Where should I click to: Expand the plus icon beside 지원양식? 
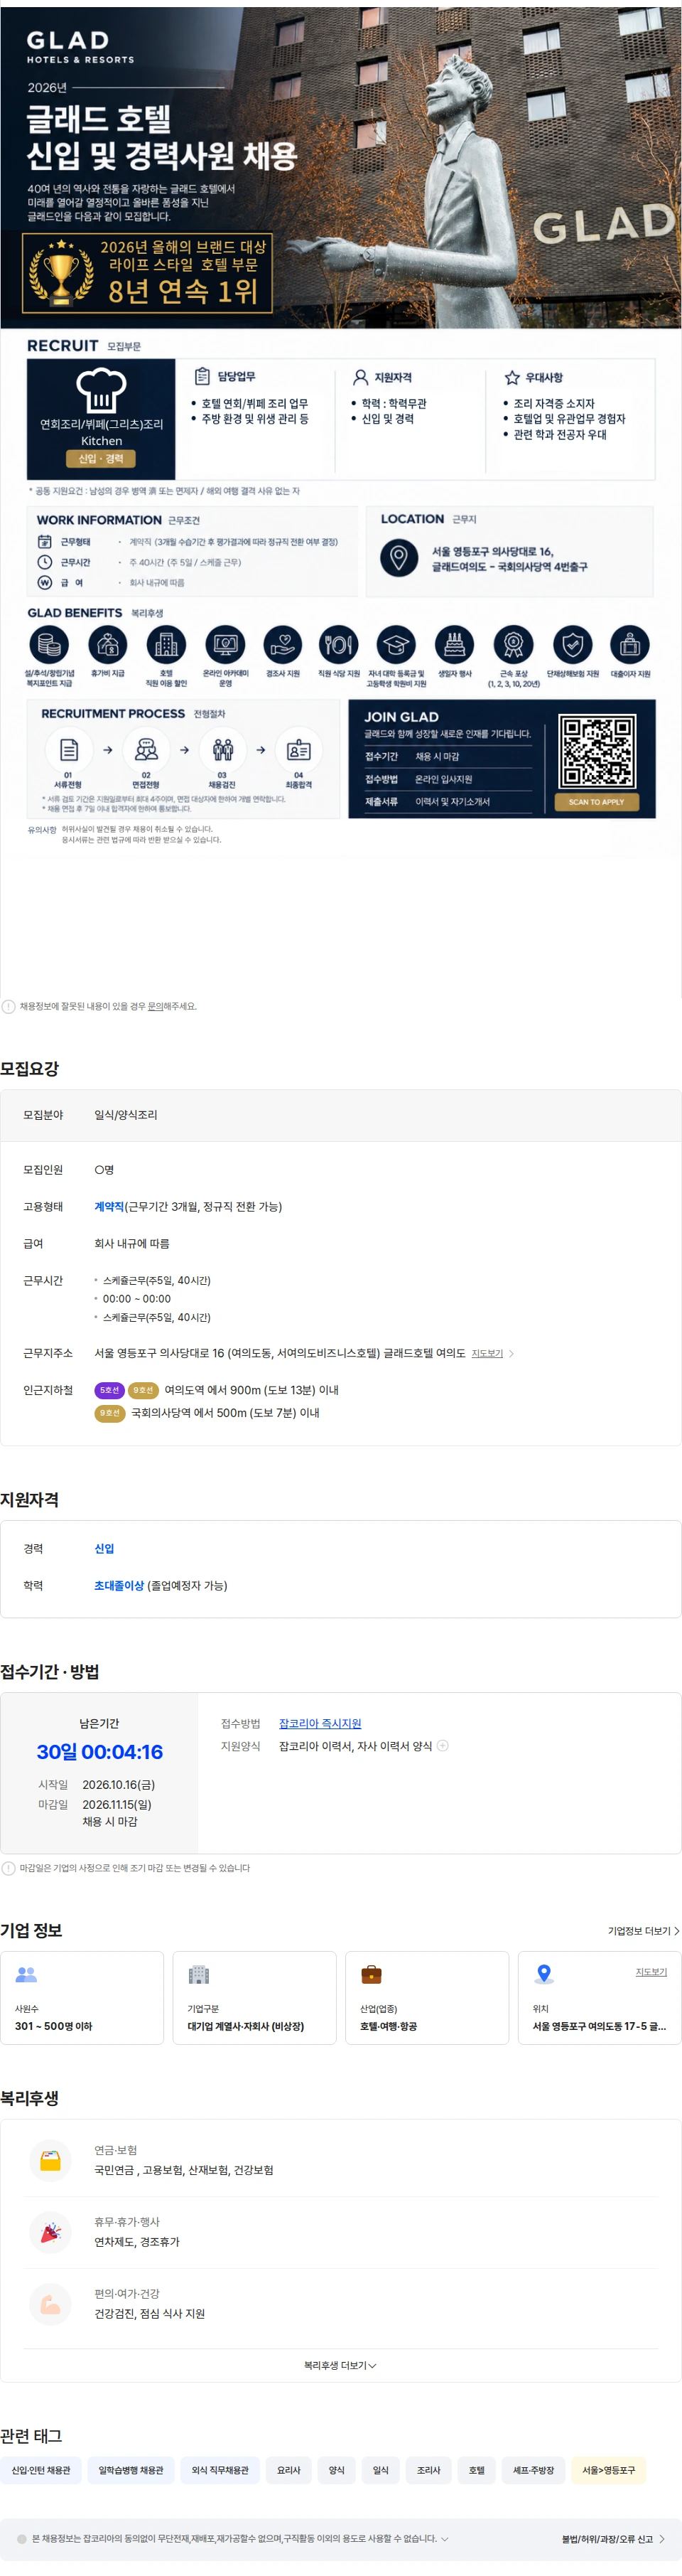pyautogui.click(x=443, y=1746)
